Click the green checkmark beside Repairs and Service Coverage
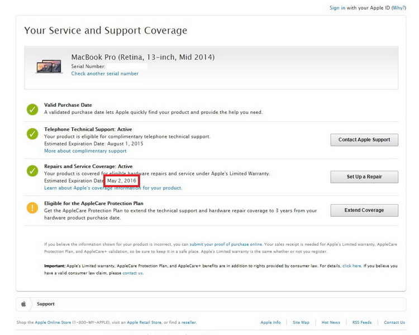The image size is (419, 335). (32, 171)
